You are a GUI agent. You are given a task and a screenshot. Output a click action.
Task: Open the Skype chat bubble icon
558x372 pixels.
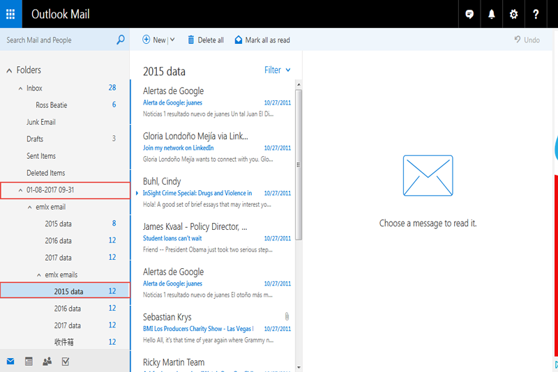tap(469, 14)
